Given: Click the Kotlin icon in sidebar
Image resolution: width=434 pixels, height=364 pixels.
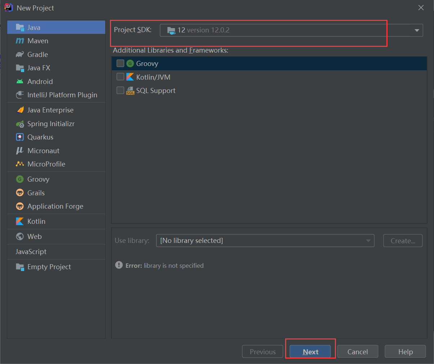Looking at the screenshot, I should pyautogui.click(x=20, y=221).
